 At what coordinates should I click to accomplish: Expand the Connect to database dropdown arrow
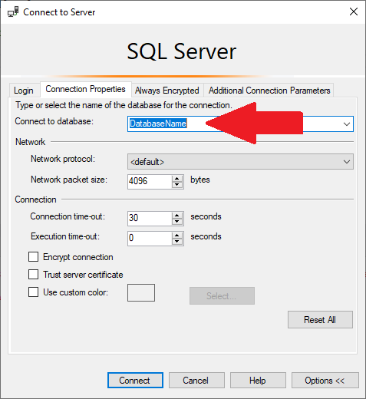pos(347,124)
